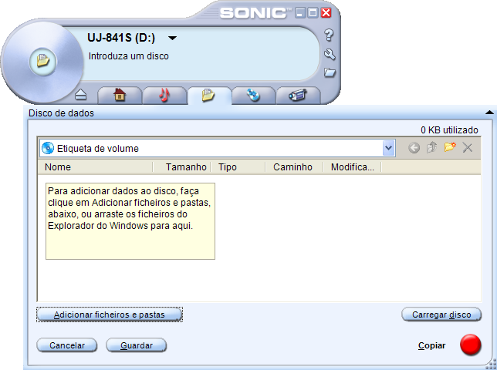Click the open project folder icon
Viewport: 497px width, 370px height.
click(x=330, y=72)
